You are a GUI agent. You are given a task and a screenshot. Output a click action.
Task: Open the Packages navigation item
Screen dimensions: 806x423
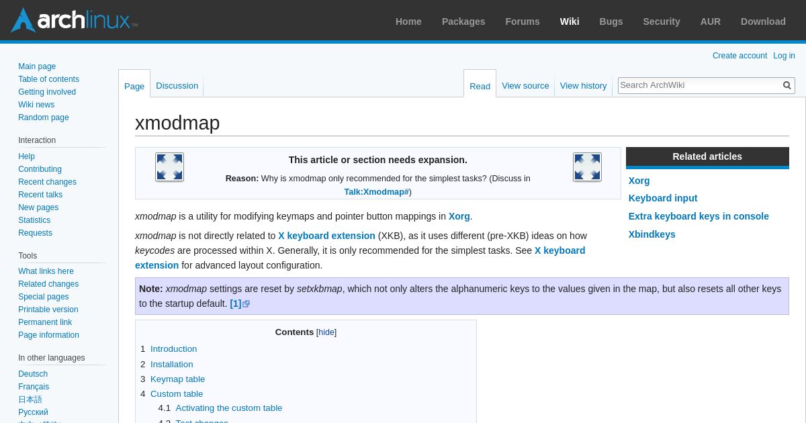coord(463,21)
